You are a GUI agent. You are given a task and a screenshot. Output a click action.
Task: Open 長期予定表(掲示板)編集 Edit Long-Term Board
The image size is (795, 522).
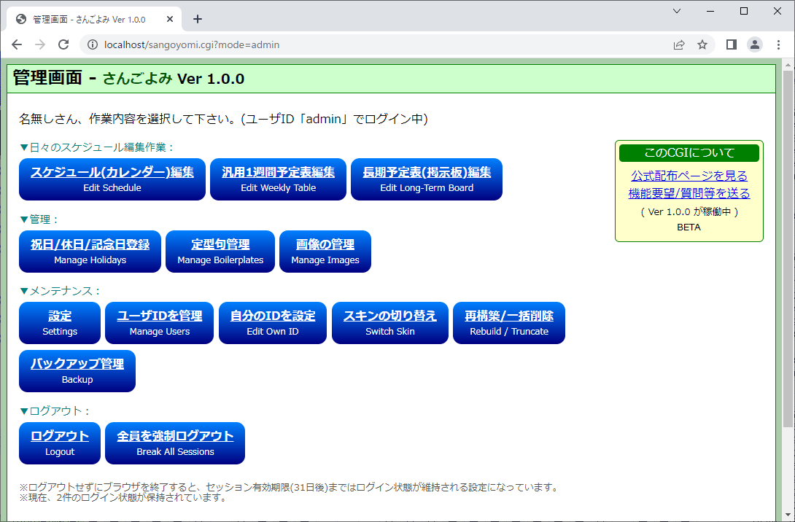427,179
